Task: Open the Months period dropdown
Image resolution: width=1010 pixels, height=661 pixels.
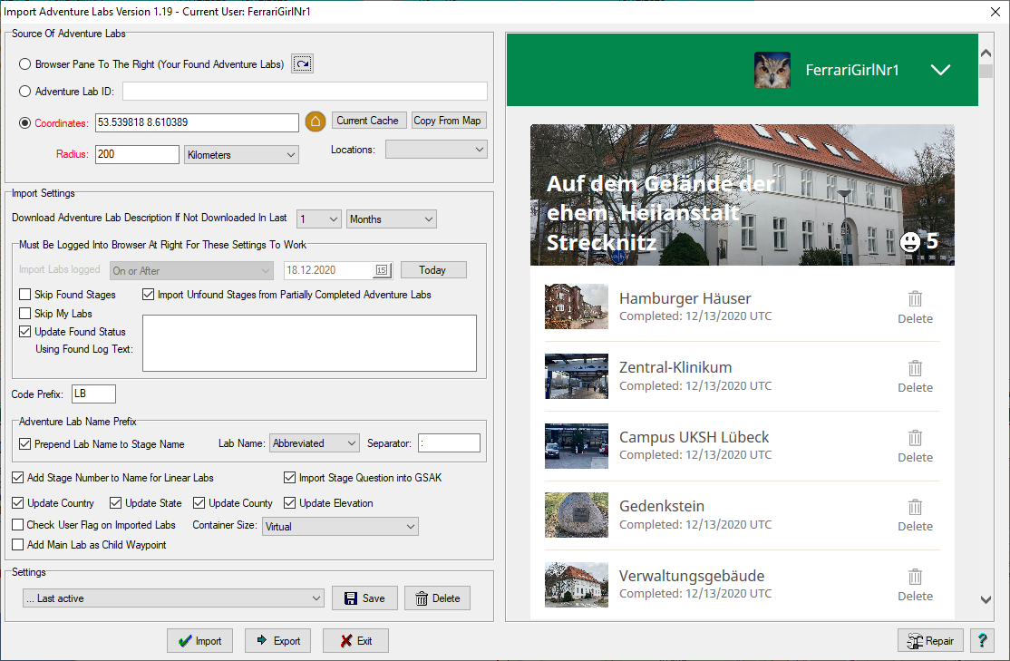Action: pyautogui.click(x=392, y=219)
